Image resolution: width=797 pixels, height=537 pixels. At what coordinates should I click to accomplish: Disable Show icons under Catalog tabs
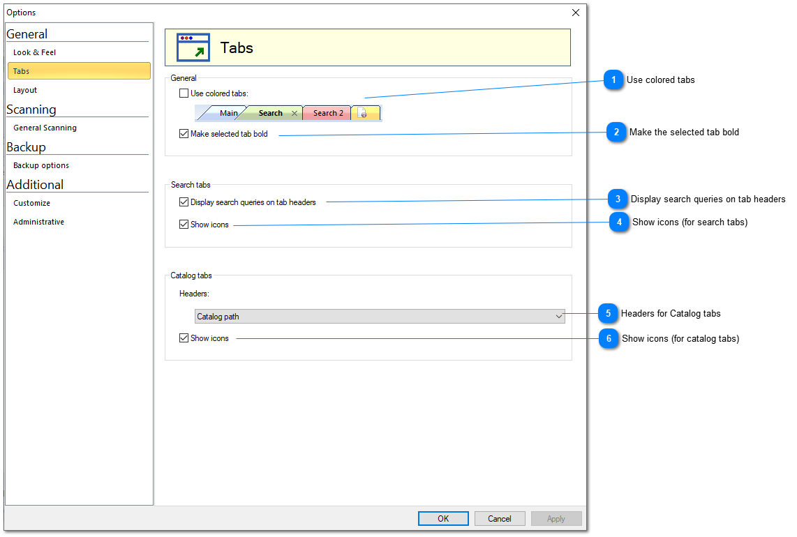pyautogui.click(x=184, y=338)
